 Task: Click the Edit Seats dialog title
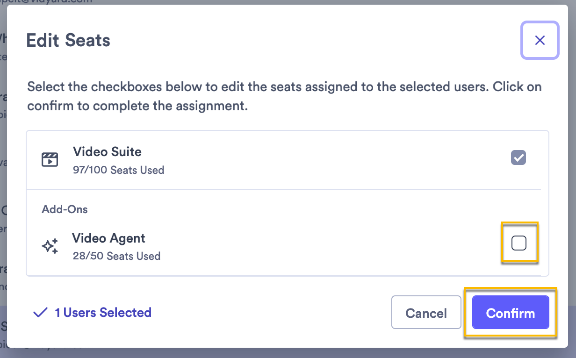coord(69,40)
